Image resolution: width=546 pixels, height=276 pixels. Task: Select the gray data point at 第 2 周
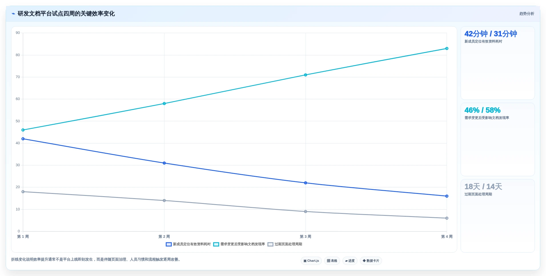[x=164, y=200]
